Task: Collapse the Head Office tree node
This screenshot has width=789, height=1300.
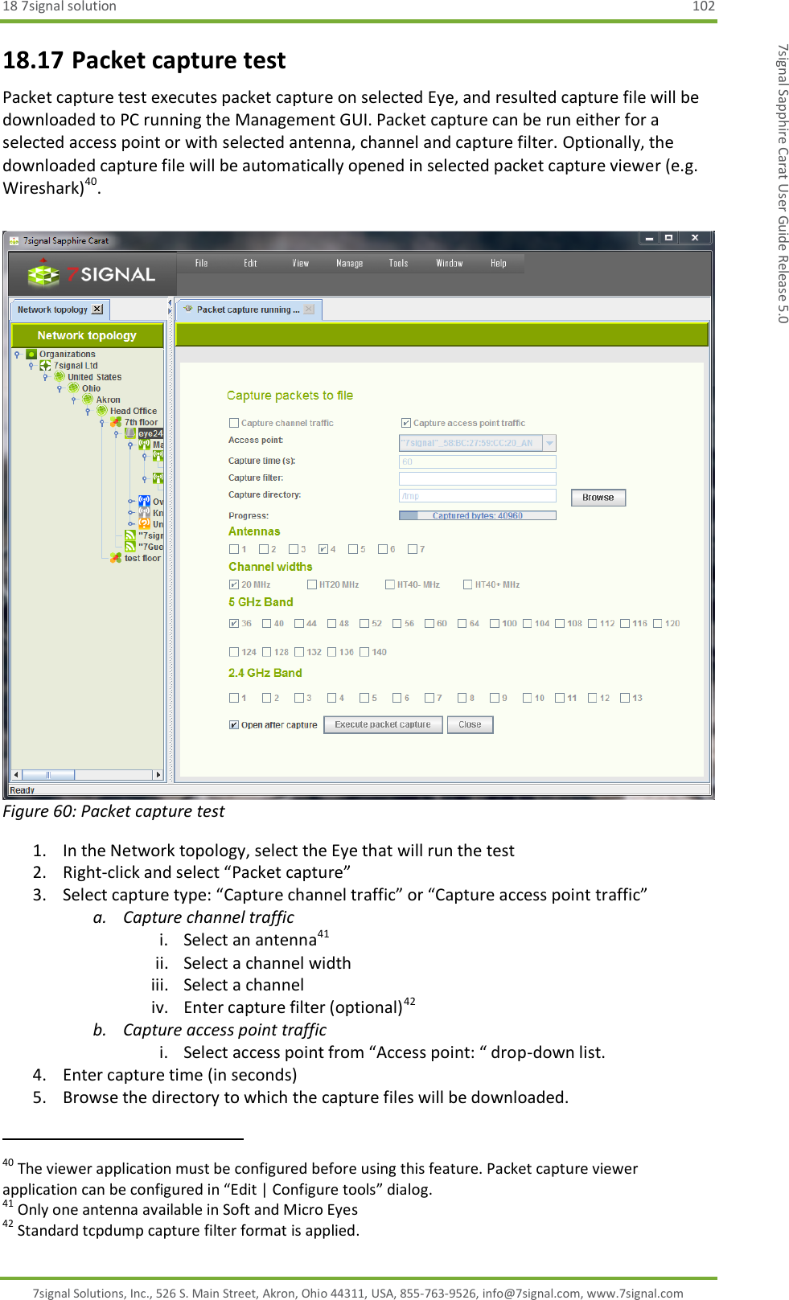Action: click(x=88, y=410)
